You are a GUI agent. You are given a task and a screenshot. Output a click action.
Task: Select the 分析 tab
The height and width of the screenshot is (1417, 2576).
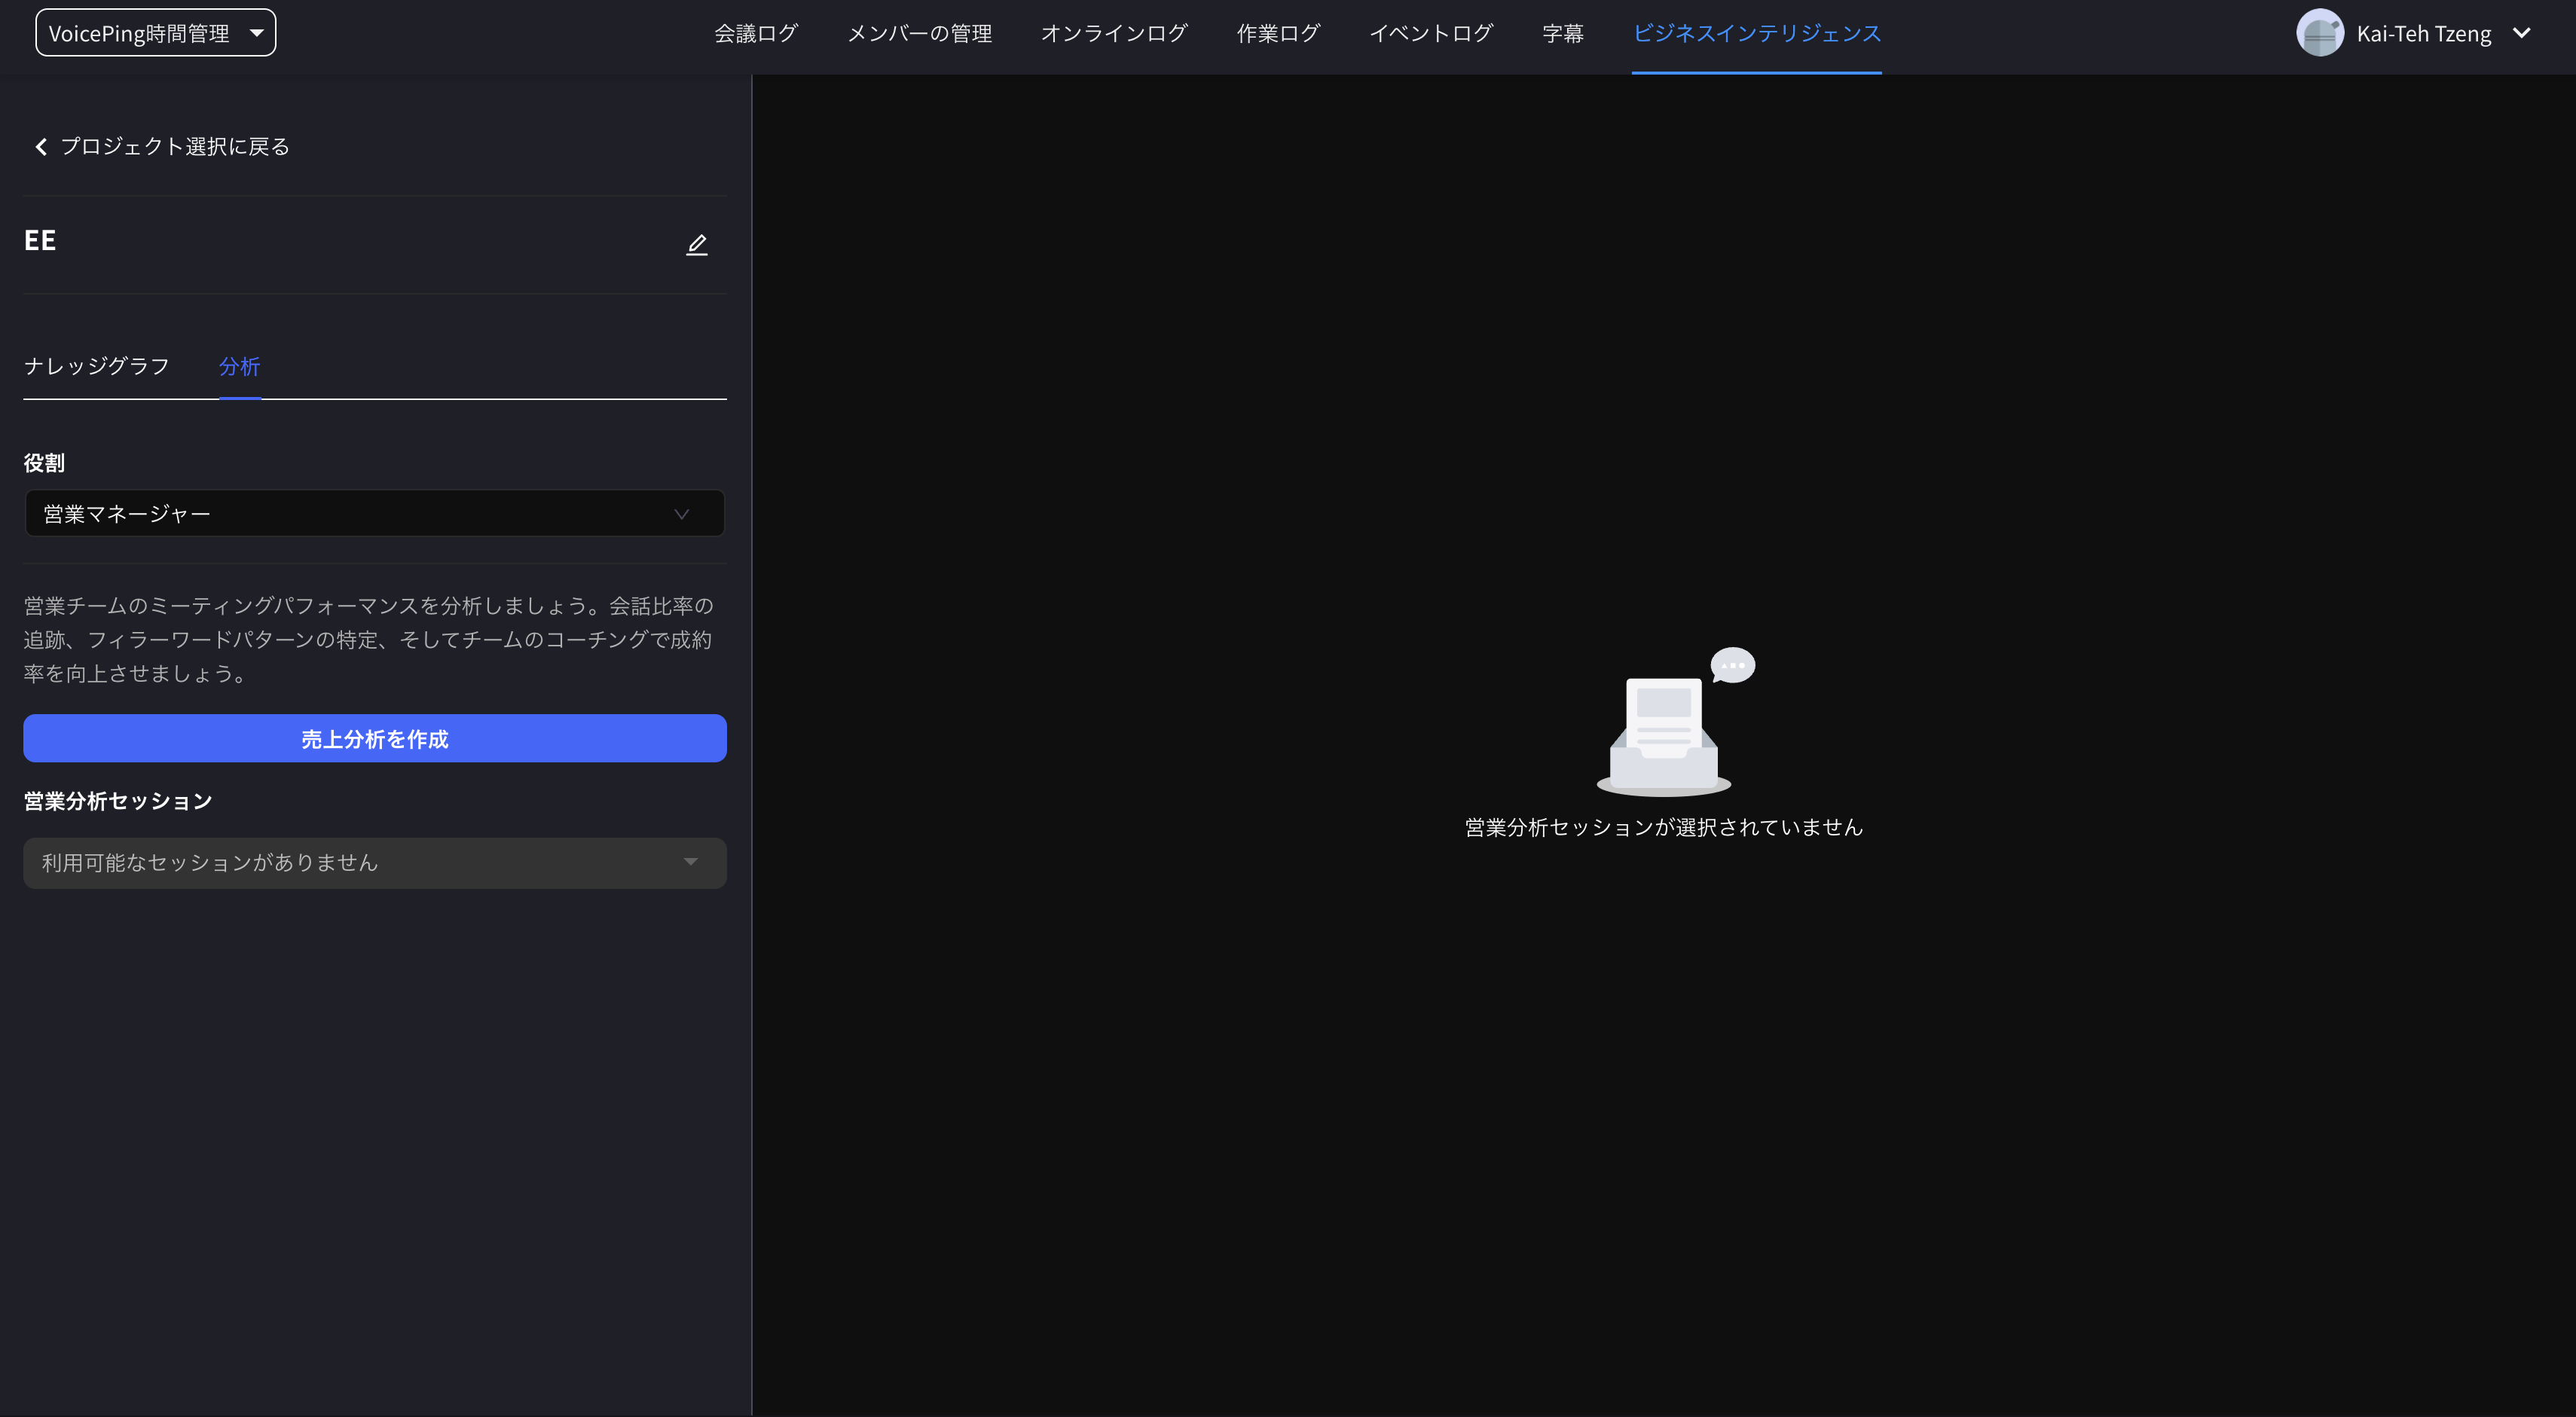[239, 366]
